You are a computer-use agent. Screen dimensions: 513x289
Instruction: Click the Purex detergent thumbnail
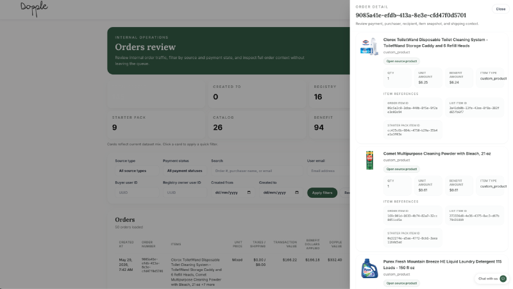pos(369,268)
